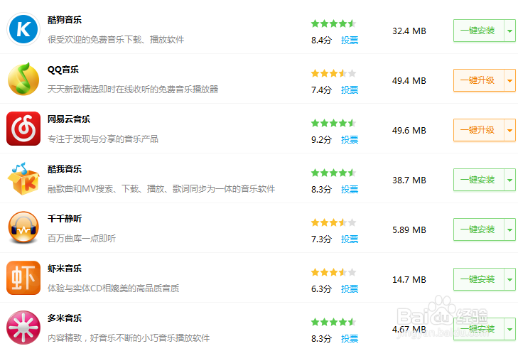Open install options arrow for 多米音乐

509,329
